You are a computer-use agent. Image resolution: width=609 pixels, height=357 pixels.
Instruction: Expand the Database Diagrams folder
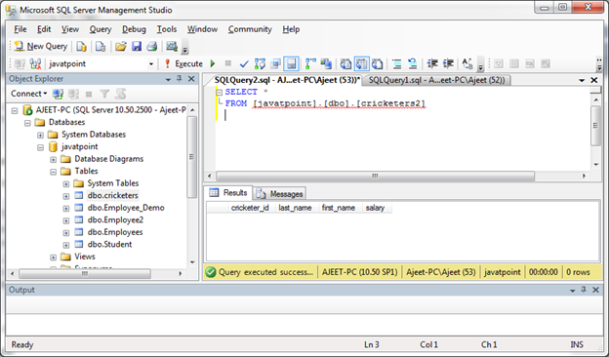click(54, 160)
